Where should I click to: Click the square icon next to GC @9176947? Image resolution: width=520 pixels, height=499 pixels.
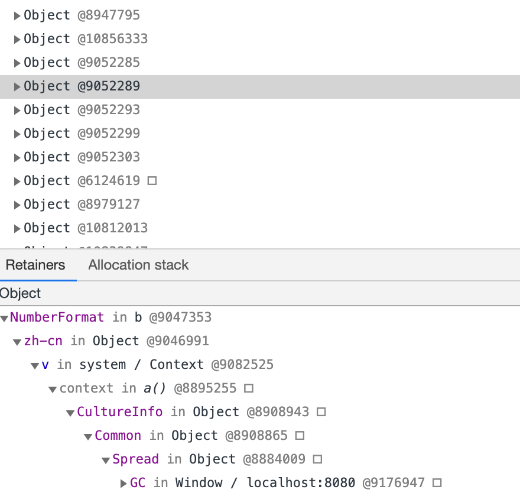click(x=436, y=483)
